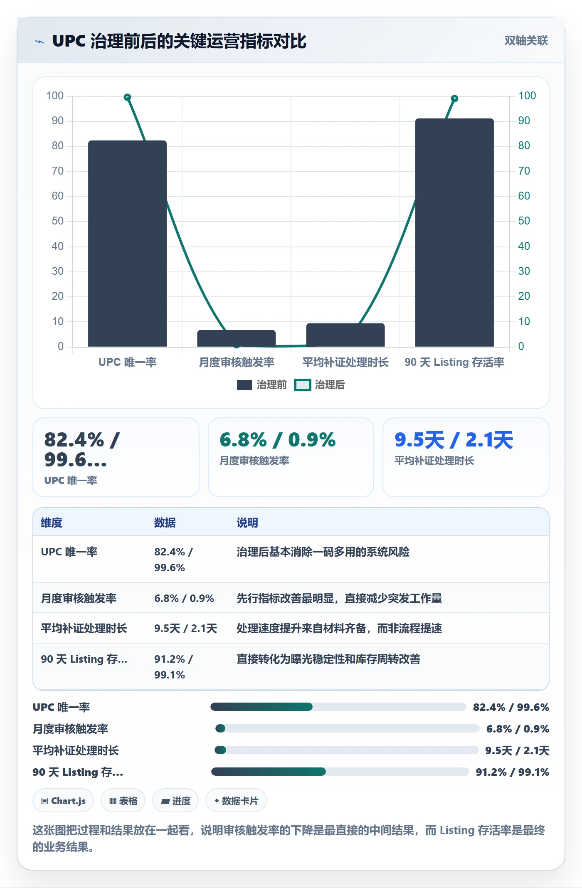The image size is (582, 888).
Task: Click the 月度审核触发率 x-axis label
Action: (x=237, y=362)
